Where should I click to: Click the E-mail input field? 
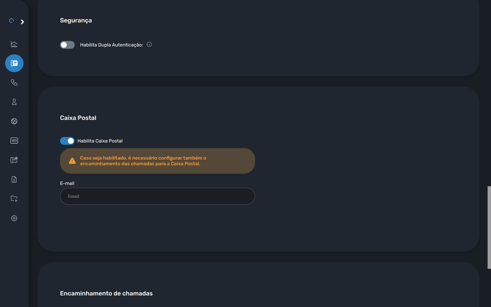point(157,196)
